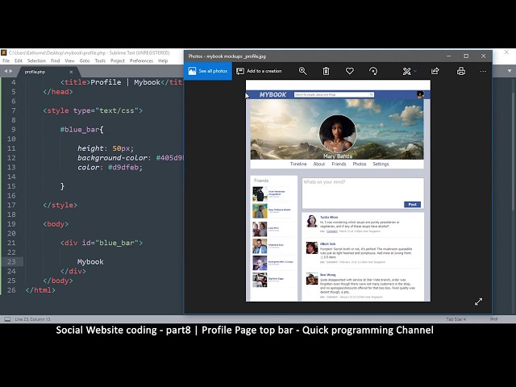Open Sublime tab list dropdown arrow
The height and width of the screenshot is (387, 516).
510,71
